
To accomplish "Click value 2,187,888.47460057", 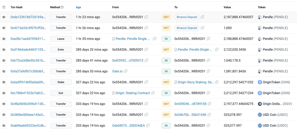I will point(238,17).
